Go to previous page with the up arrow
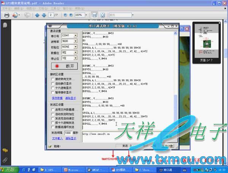 37,15
